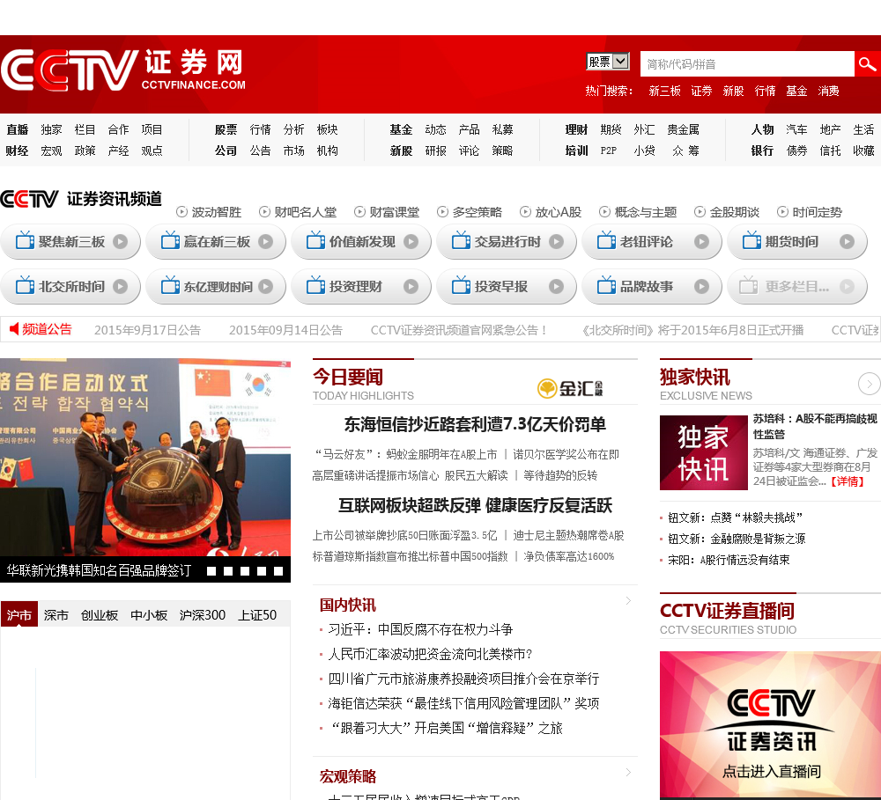Open the 直播 nav menu item

[18, 129]
